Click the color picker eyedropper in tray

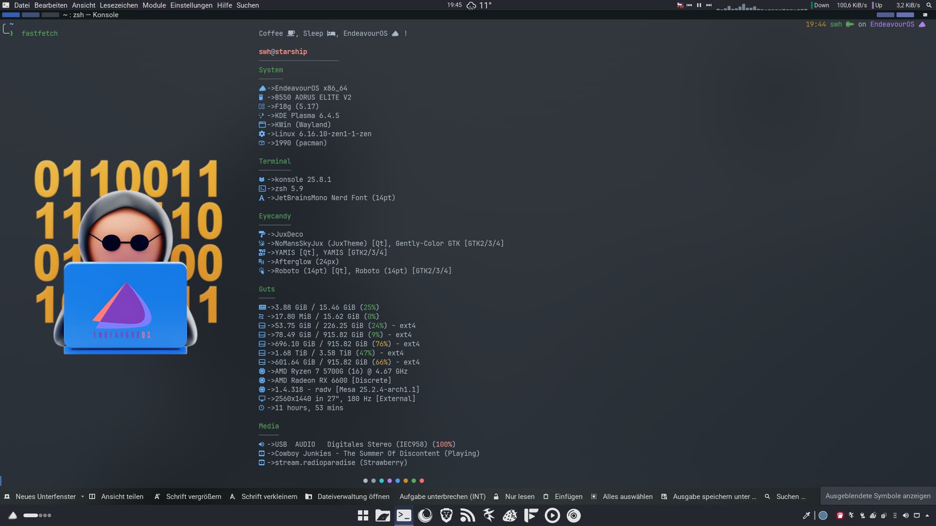point(806,515)
